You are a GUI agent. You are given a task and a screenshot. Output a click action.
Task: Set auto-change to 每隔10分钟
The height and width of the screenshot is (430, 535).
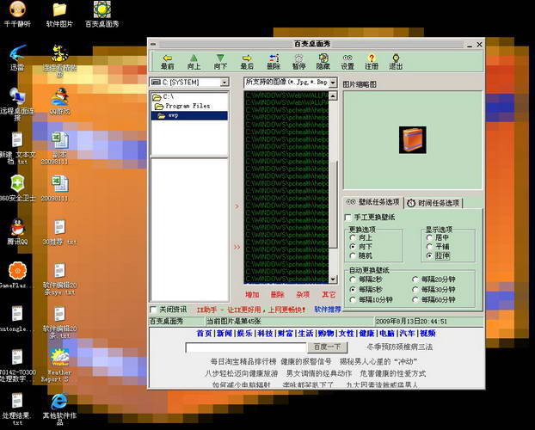coord(353,299)
